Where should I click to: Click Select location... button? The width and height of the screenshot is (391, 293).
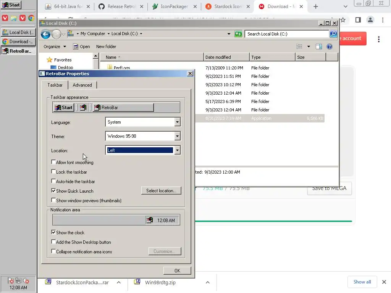coord(161,191)
